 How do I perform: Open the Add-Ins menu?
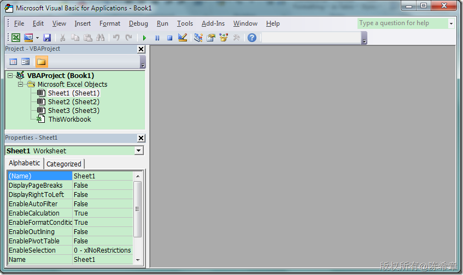point(213,23)
